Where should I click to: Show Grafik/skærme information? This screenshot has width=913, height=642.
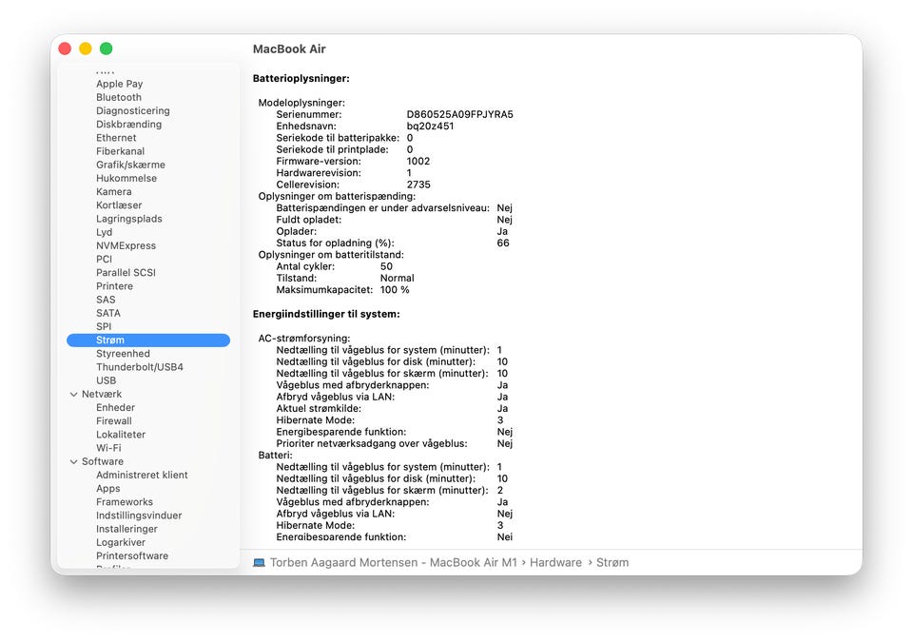130,165
